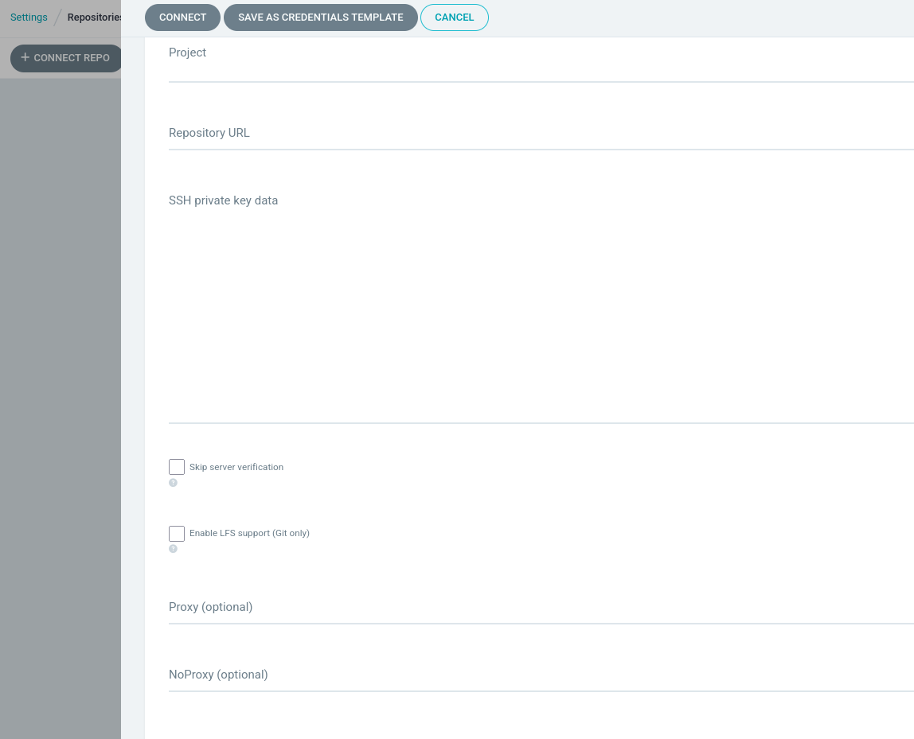
Task: Select the Repositories breadcrumb item
Action: pyautogui.click(x=94, y=18)
